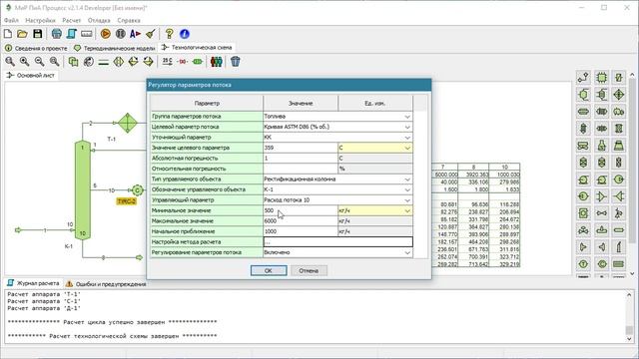Open a project using the folder icon
Viewport: 639px width, 359px height.
click(22, 34)
